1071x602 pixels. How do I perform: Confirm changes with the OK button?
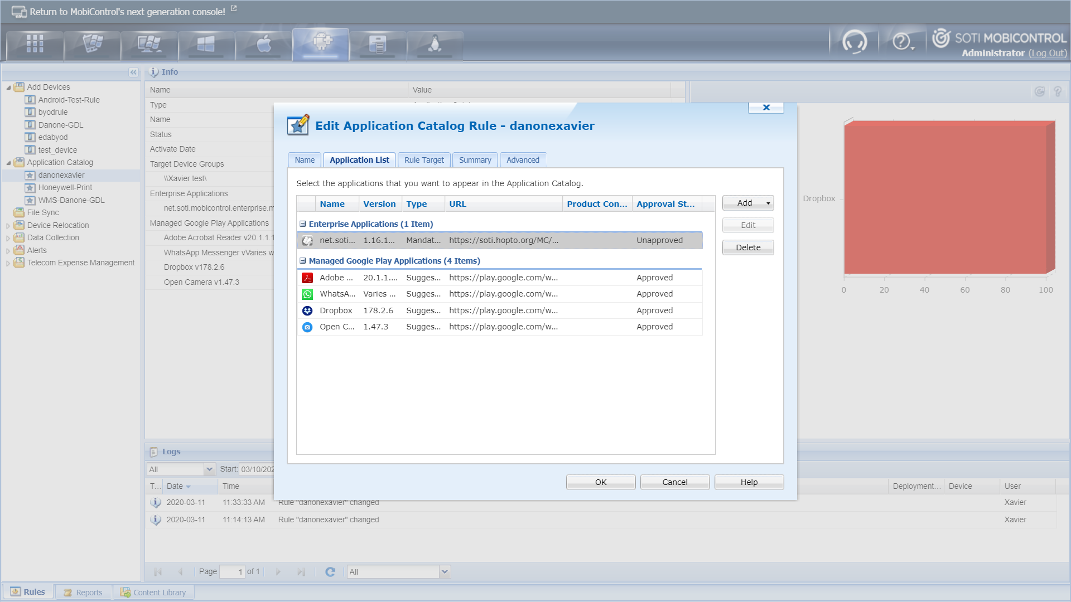600,482
